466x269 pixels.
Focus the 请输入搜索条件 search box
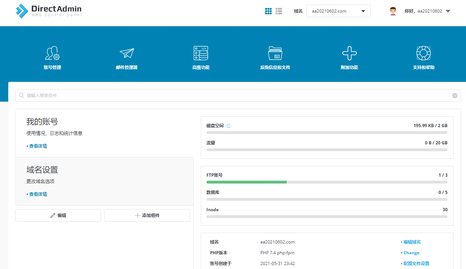tap(238, 96)
